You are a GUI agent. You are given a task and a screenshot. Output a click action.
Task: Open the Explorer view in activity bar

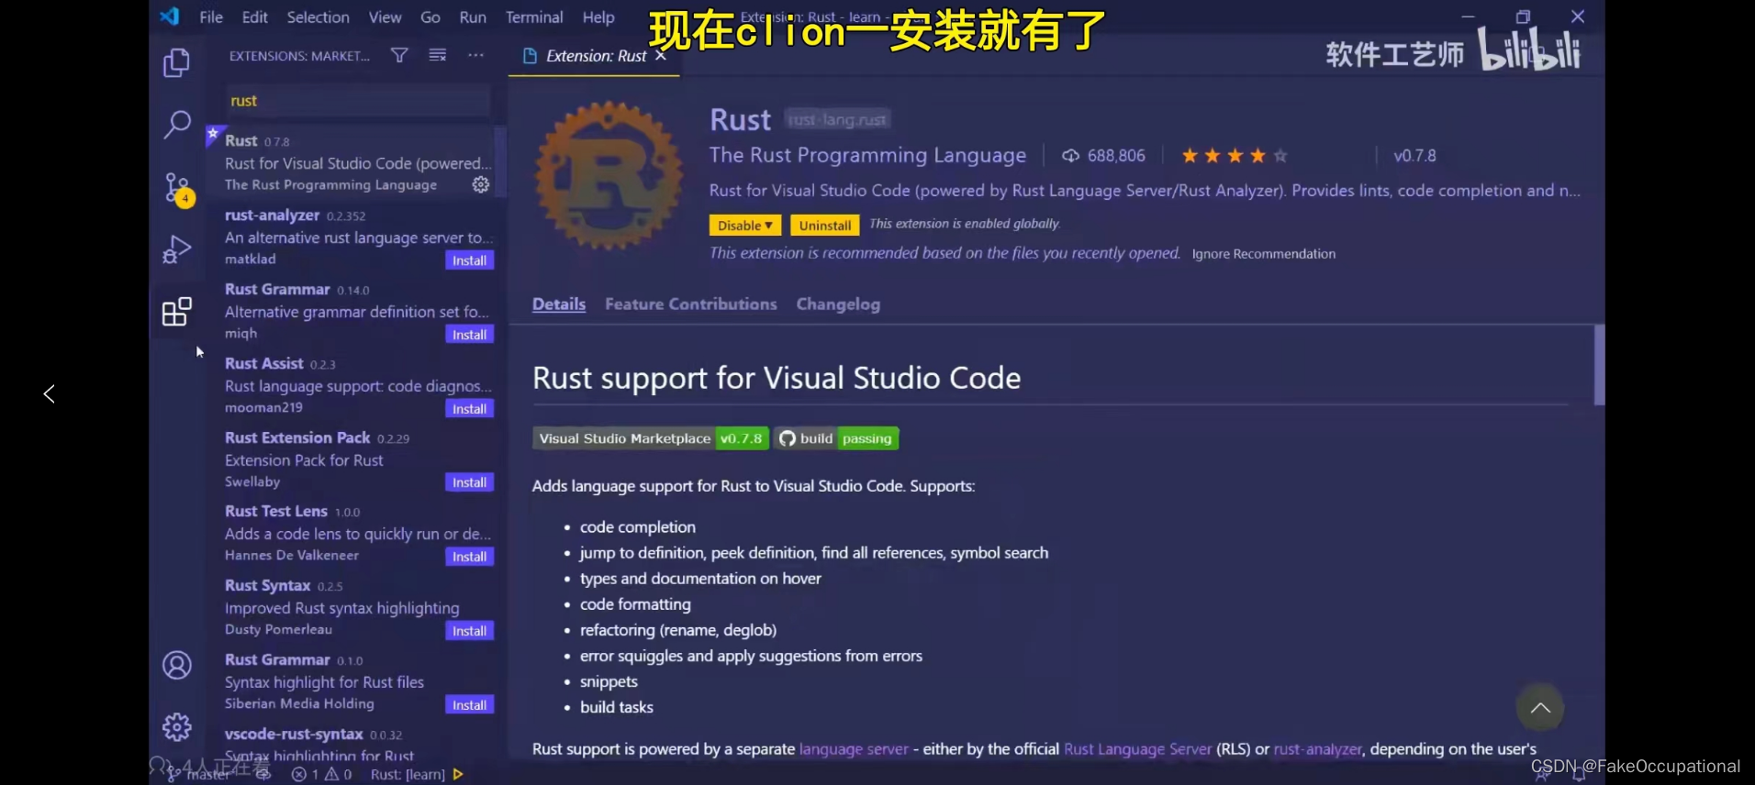(x=176, y=62)
